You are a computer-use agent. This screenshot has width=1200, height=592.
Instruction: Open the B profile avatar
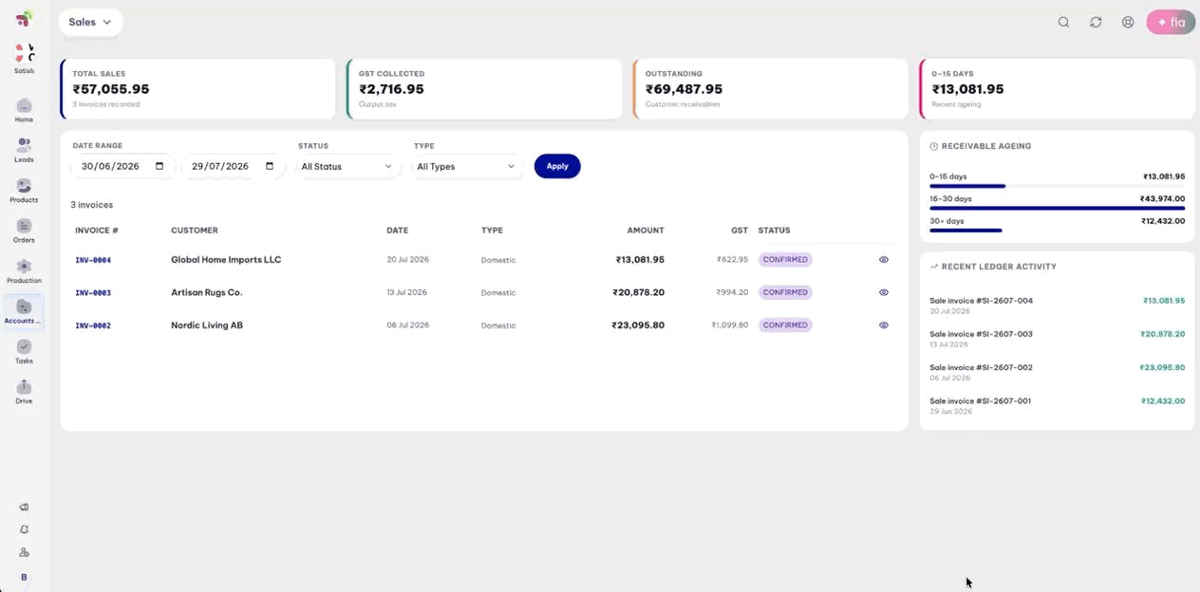(x=25, y=577)
